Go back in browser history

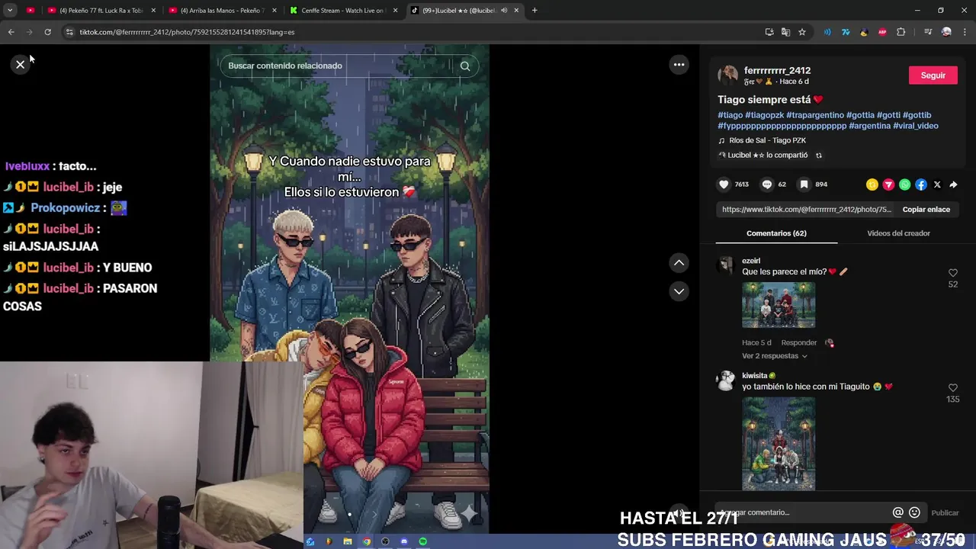[11, 32]
